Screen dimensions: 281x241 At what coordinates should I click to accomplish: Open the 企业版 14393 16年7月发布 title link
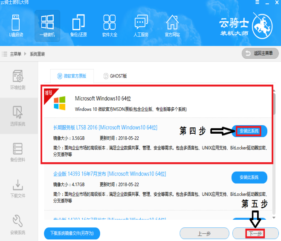pos(110,174)
